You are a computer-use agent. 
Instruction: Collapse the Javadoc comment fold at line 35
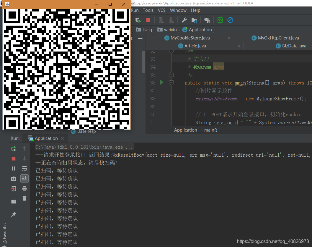[x=171, y=74]
